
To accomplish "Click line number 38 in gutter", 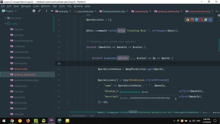I will pos(59,63).
